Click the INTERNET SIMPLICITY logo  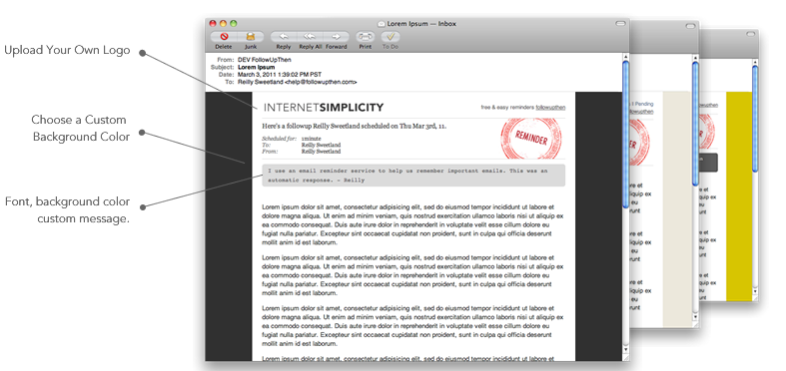click(324, 107)
